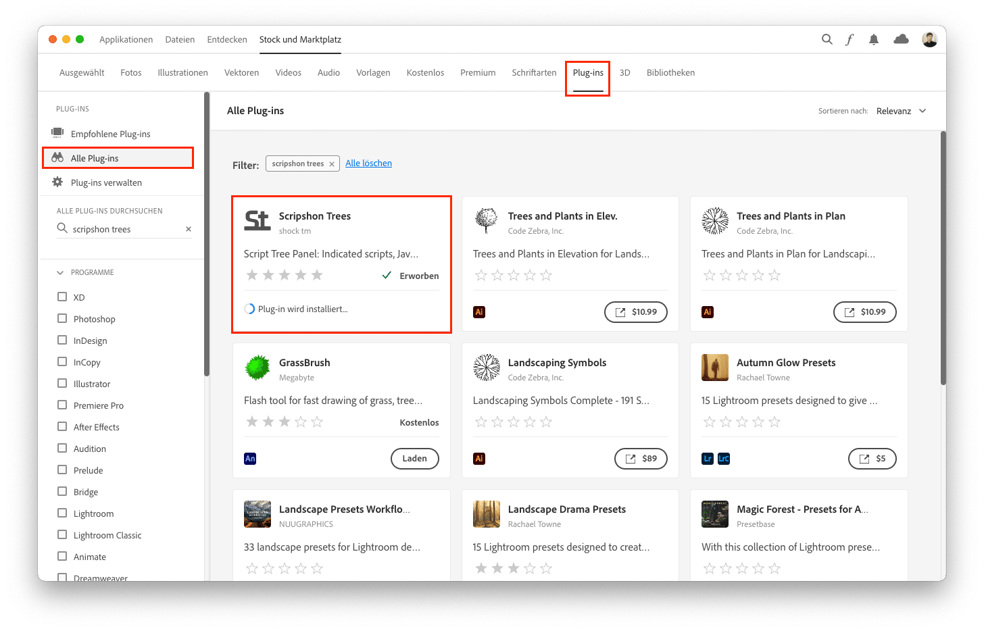Viewport: 984px width, 631px height.
Task: Click the Landscape Presets Workflow thumbnail
Action: click(x=257, y=514)
